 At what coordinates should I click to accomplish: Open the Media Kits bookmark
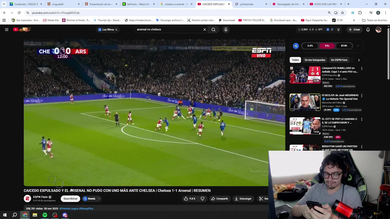point(51,20)
